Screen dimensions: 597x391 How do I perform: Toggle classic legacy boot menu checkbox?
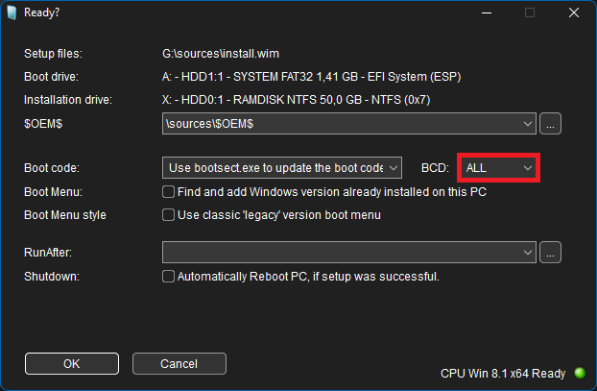pos(168,215)
